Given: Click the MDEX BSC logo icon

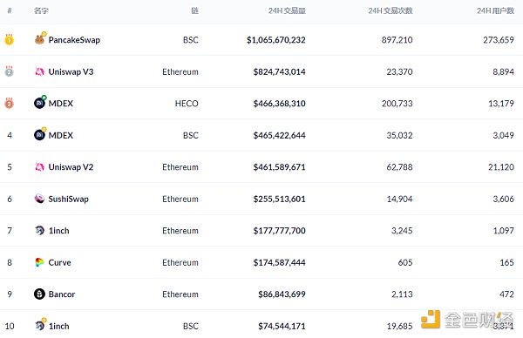Looking at the screenshot, I should (40, 135).
